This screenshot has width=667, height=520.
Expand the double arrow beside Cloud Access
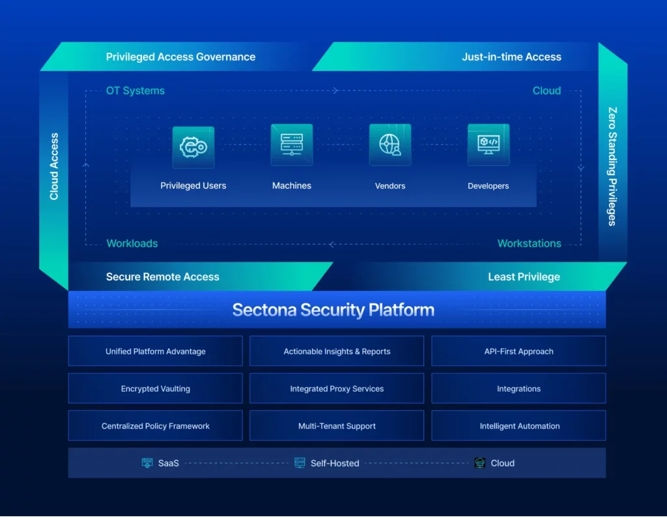pyautogui.click(x=85, y=167)
